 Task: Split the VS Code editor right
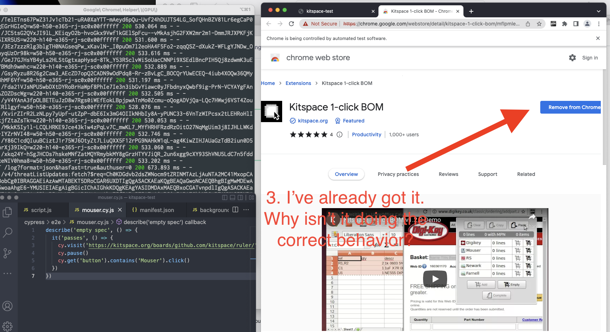[235, 210]
